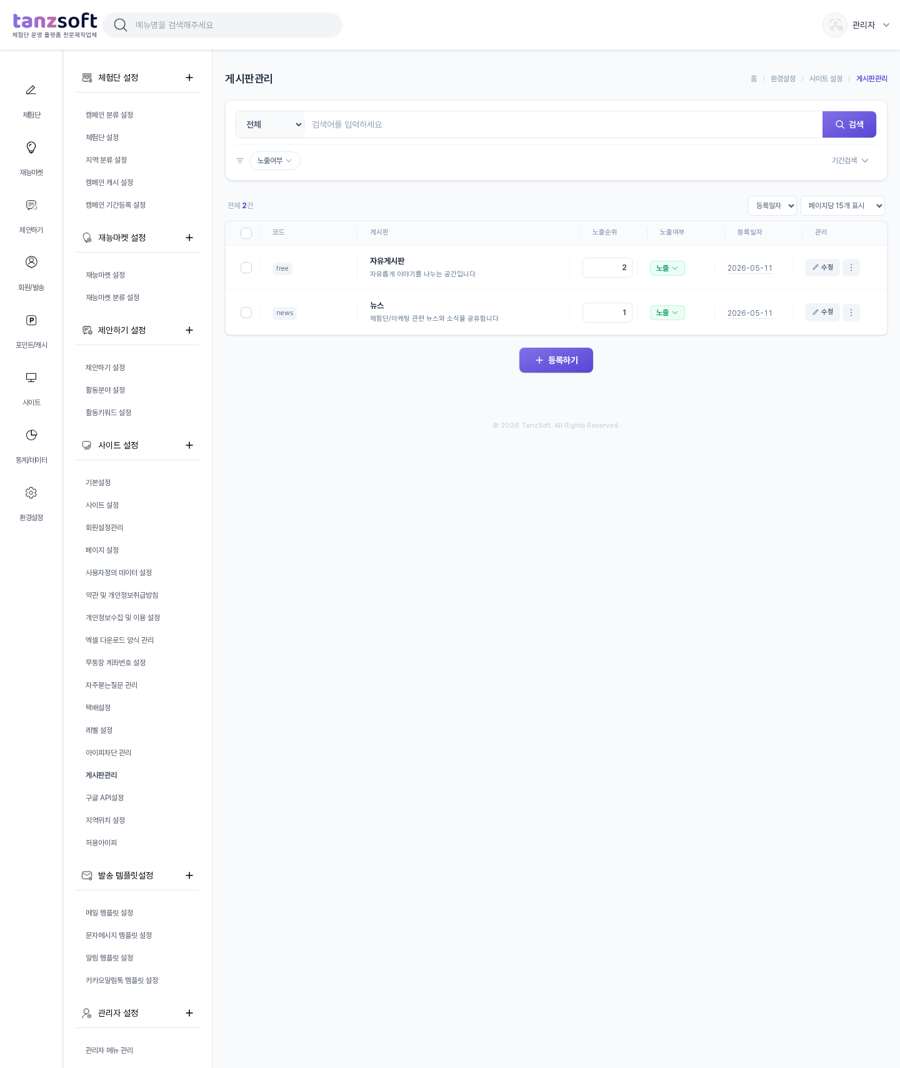Click the 환경설정 breadcrumb link
Screen dimensions: 900x1068
(783, 79)
